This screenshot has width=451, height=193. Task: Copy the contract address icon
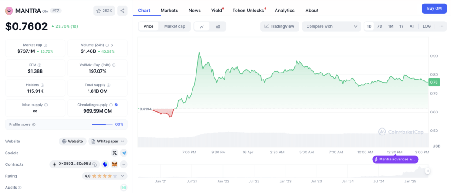tap(95, 164)
